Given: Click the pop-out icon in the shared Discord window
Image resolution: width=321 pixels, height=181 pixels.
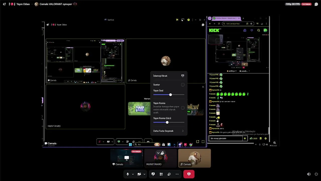Looking at the screenshot, I should pyautogui.click(x=198, y=142).
